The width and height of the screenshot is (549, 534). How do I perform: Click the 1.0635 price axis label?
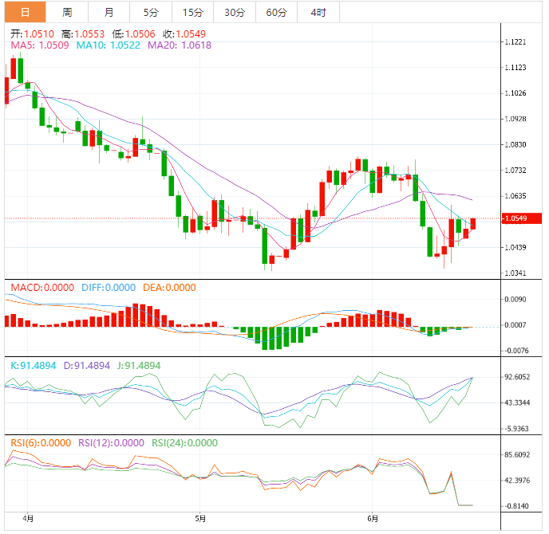(x=515, y=196)
